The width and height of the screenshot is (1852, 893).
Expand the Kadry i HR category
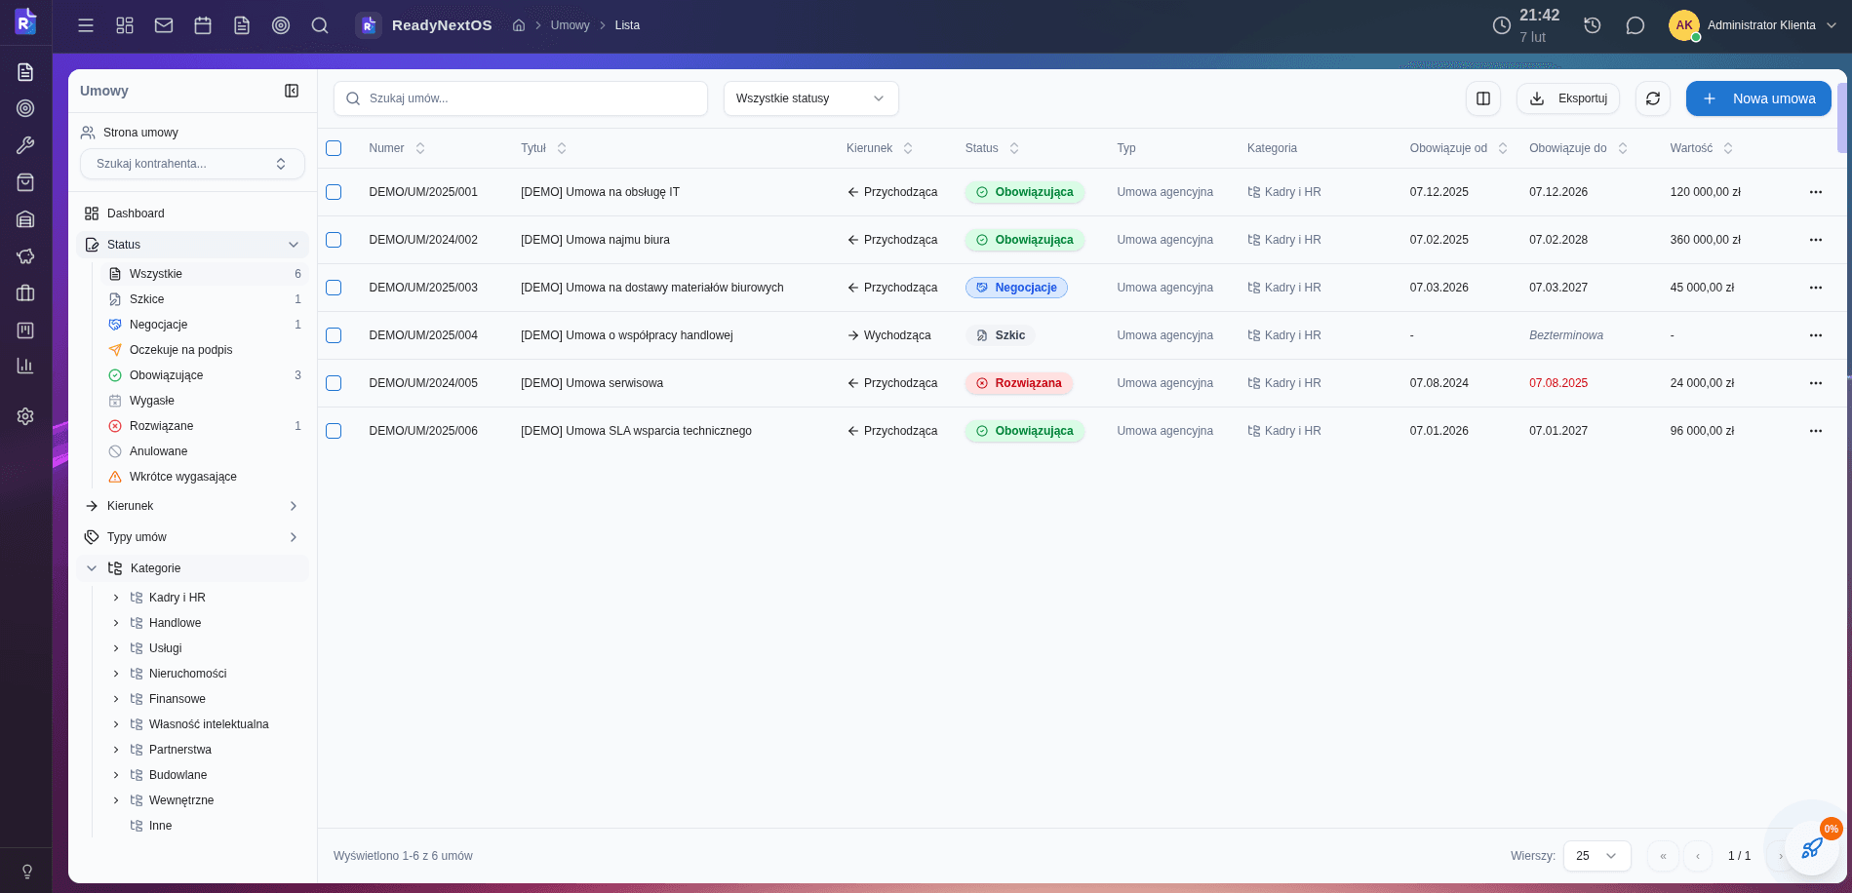click(116, 598)
